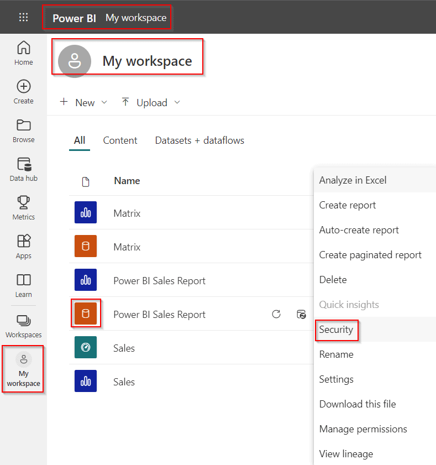Click the blue Sales report icon
436x465 pixels.
[x=85, y=381]
